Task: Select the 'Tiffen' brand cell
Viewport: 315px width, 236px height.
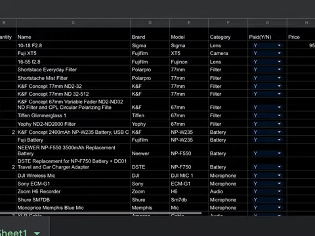Action: click(150, 115)
